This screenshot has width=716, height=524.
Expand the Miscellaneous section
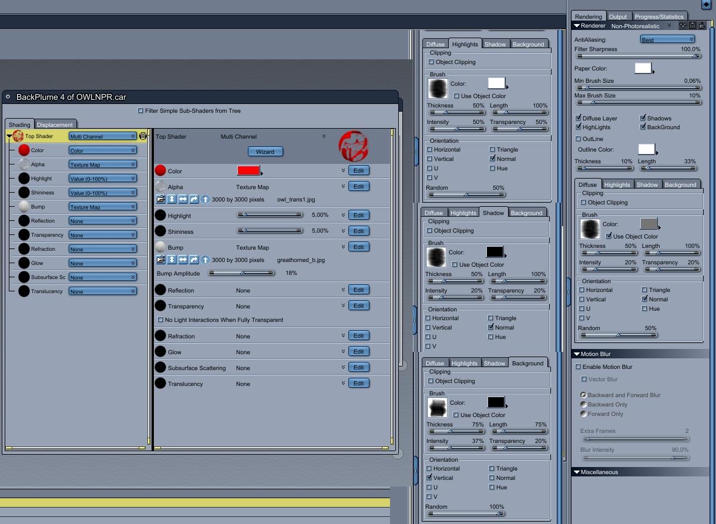click(577, 472)
